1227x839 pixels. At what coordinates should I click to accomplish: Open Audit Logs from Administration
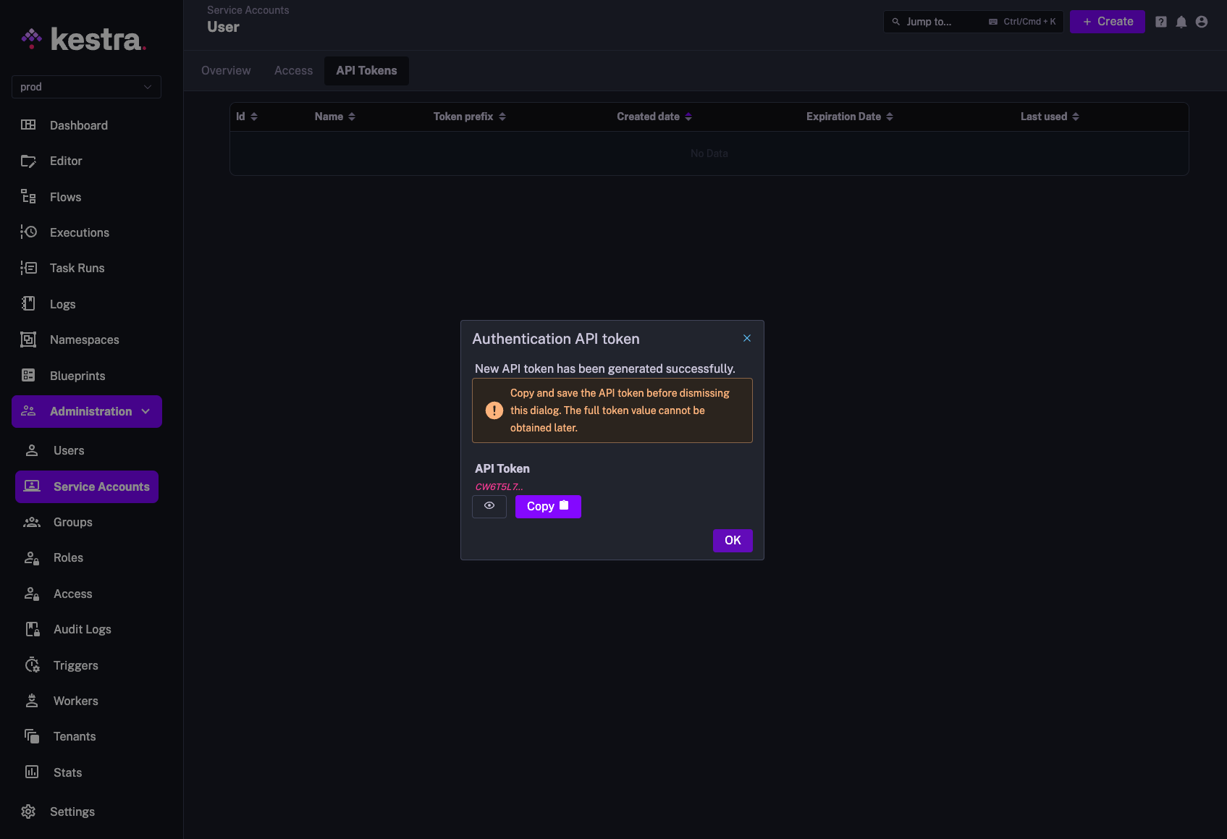pos(82,628)
